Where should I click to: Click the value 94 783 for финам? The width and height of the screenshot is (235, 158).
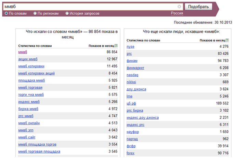(x=223, y=61)
